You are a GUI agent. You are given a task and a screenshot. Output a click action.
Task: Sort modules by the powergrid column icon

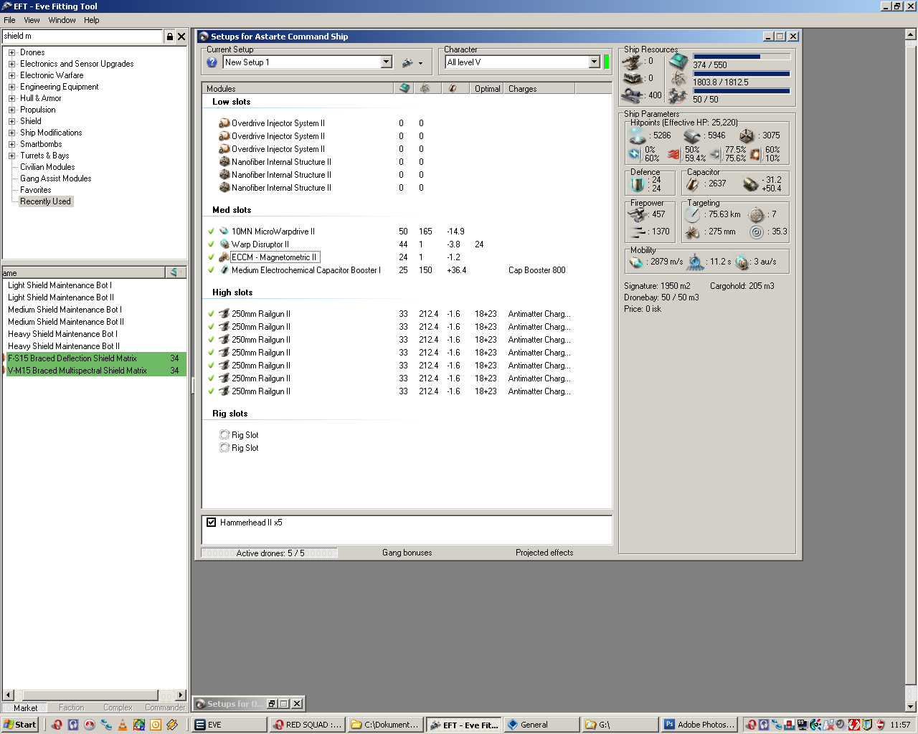click(425, 88)
